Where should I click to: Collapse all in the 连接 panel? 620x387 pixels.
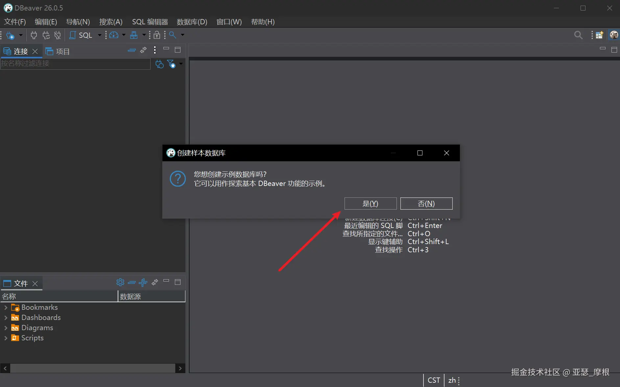(132, 50)
